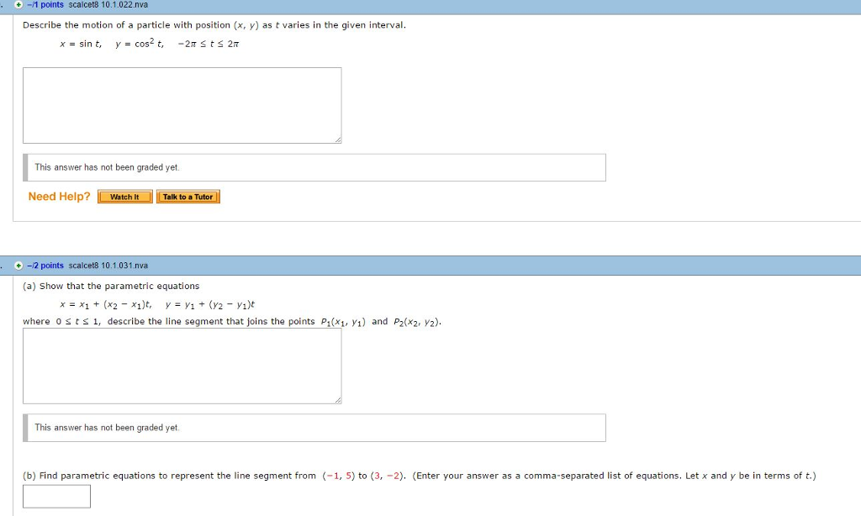Image resolution: width=861 pixels, height=516 pixels.
Task: Click the Need Help? label
Action: (59, 195)
